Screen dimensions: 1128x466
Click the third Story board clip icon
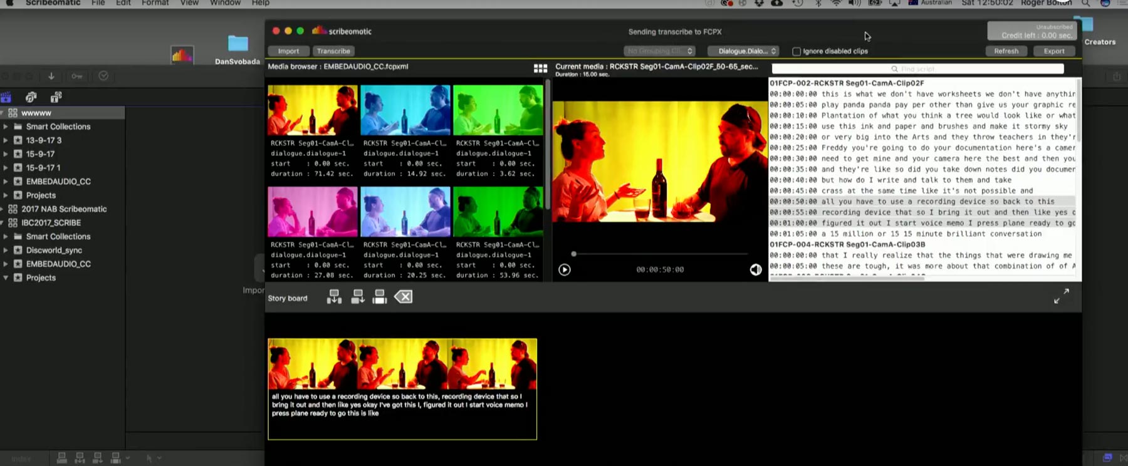(x=380, y=297)
